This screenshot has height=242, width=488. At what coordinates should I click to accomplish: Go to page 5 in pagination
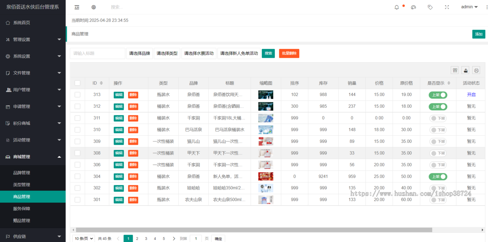coord(164,239)
